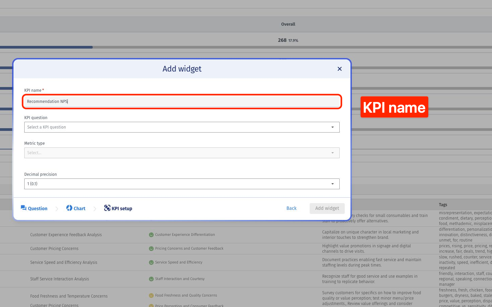This screenshot has width=492, height=307.
Task: Click the Overall blue progress bar
Action: [x=46, y=47]
